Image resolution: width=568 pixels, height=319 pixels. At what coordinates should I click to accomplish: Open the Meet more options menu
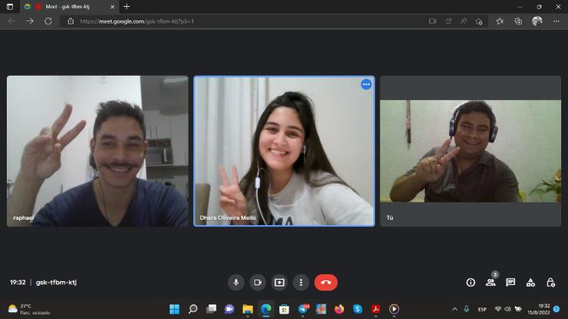point(301,283)
